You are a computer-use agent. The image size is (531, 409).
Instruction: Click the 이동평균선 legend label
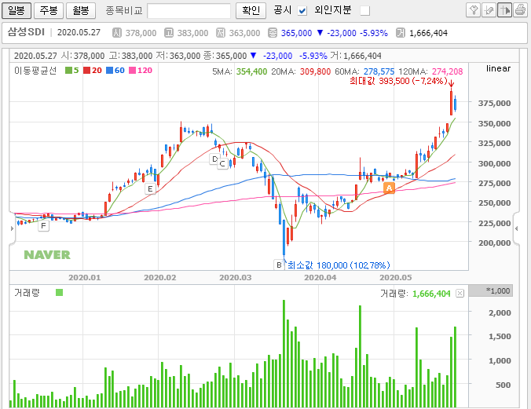pos(35,71)
